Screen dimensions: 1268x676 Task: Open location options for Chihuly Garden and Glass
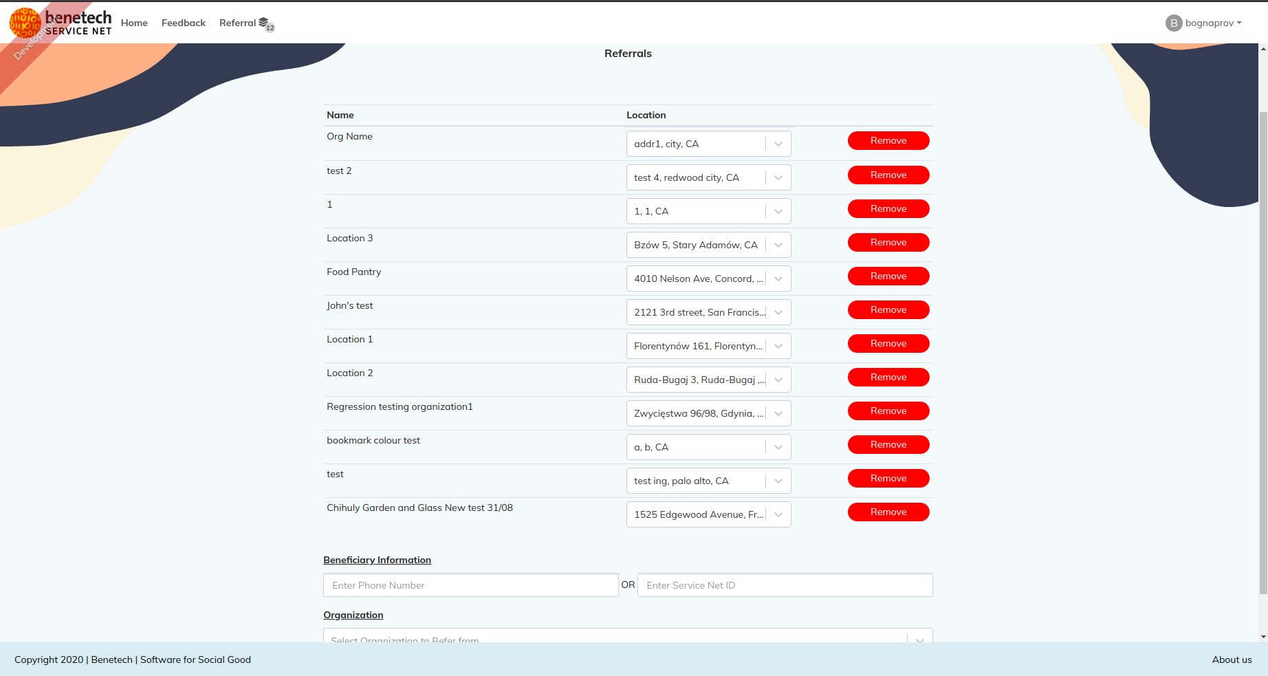point(778,514)
